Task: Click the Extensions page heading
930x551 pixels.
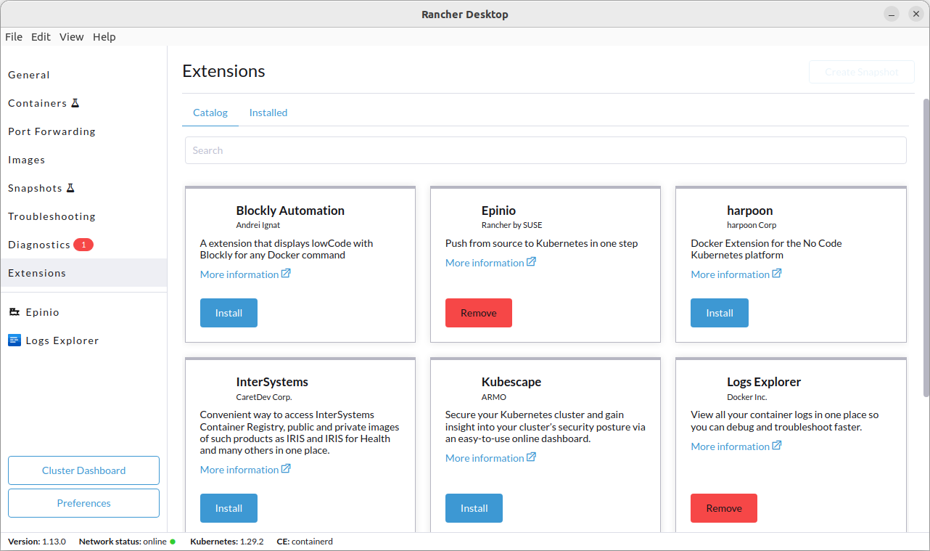Action: pos(223,71)
